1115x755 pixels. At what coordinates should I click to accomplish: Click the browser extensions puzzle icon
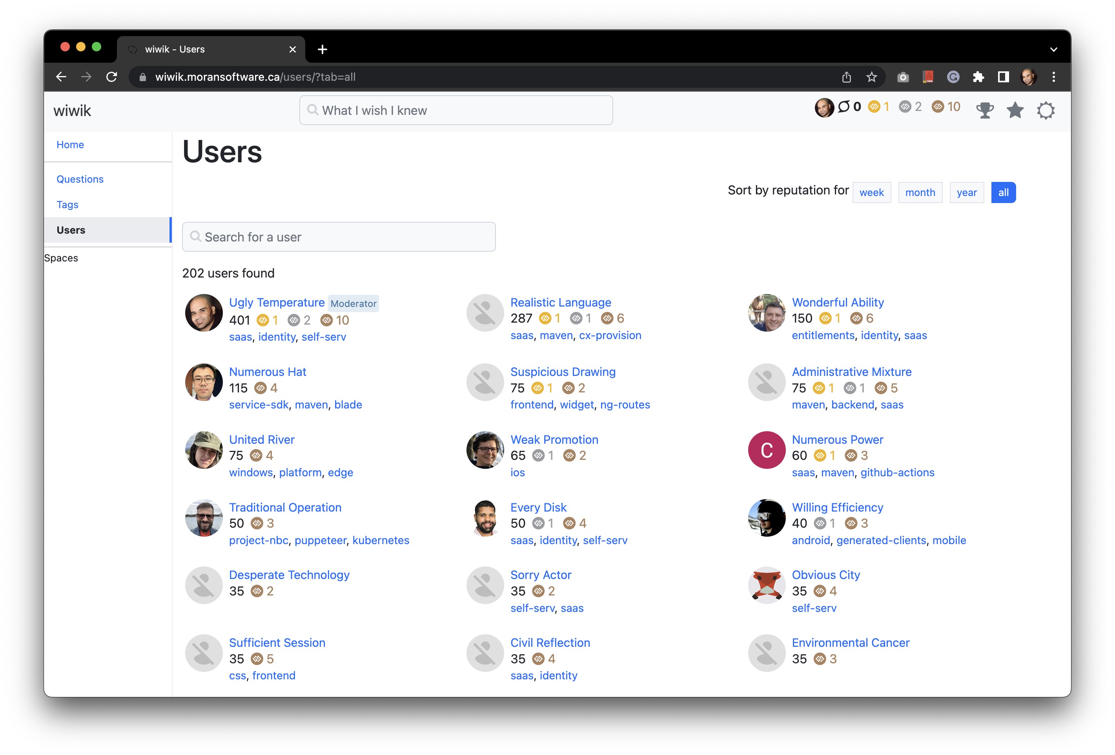[978, 77]
